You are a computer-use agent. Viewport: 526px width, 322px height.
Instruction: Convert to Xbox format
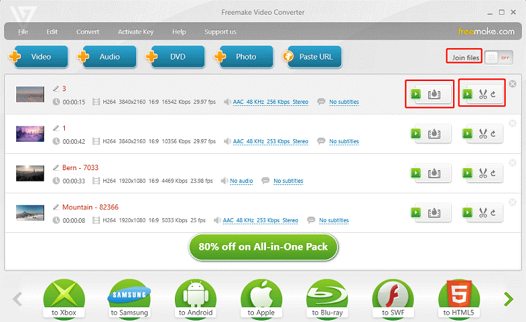(x=63, y=298)
